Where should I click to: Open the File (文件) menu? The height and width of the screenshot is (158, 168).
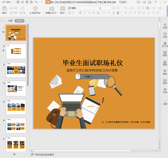click(8, 2)
